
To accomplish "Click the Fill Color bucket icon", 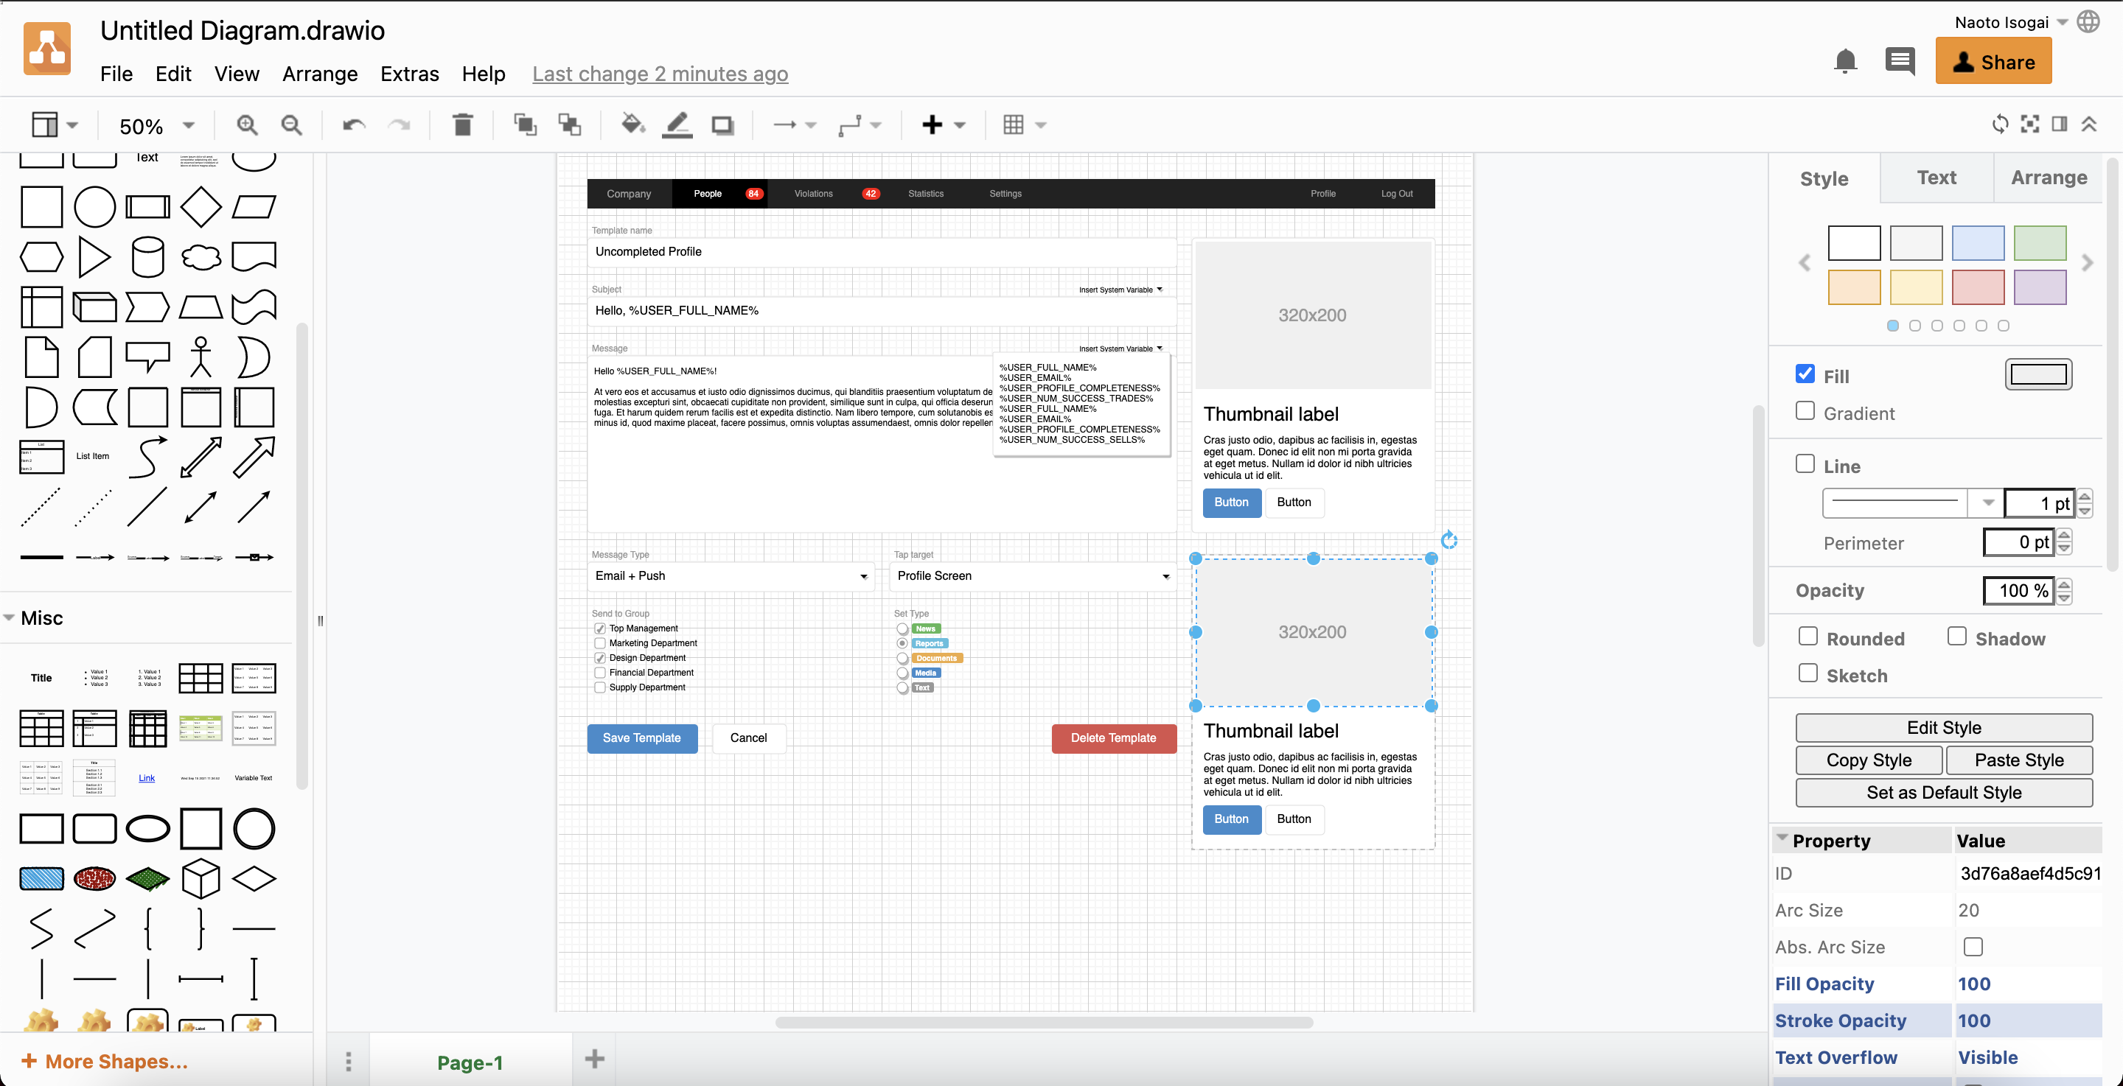I will pyautogui.click(x=632, y=125).
